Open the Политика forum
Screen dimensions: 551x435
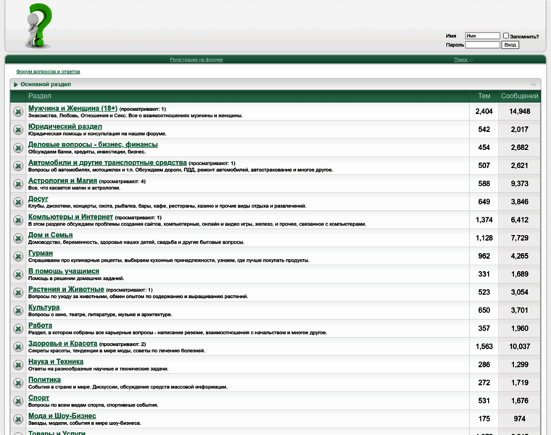[x=44, y=380]
